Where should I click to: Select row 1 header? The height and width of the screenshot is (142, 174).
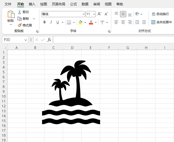point(4,53)
